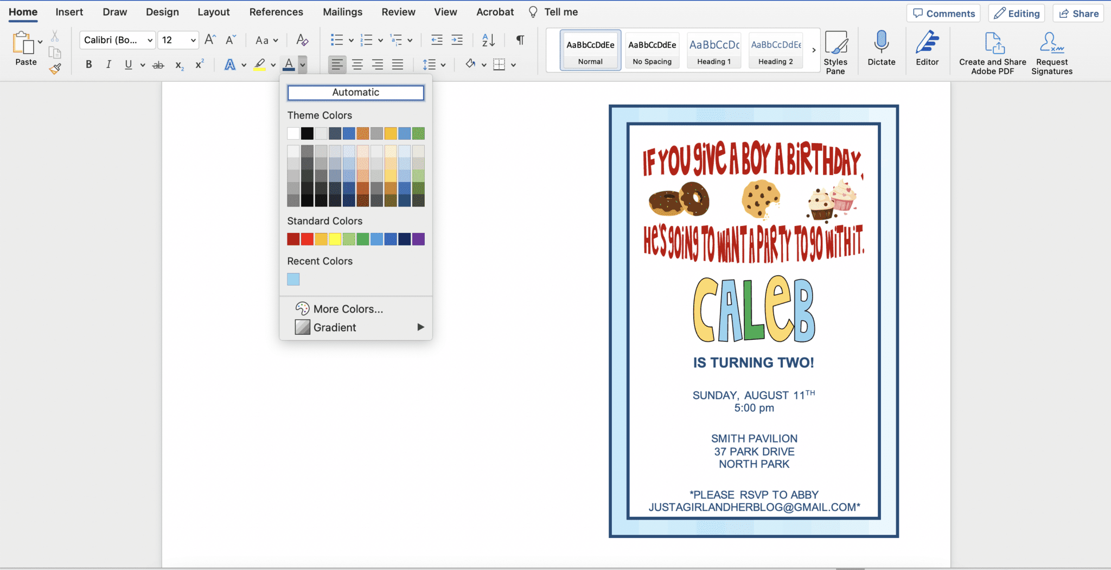Image resolution: width=1111 pixels, height=570 pixels.
Task: Apply the yellow text highlight pen
Action: 260,65
